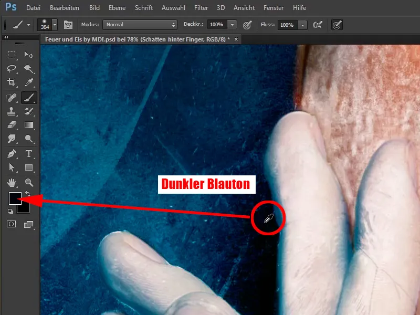Open the Ebene menu

117,8
